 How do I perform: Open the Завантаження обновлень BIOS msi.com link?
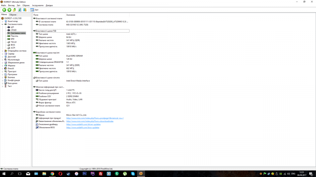click(90, 121)
